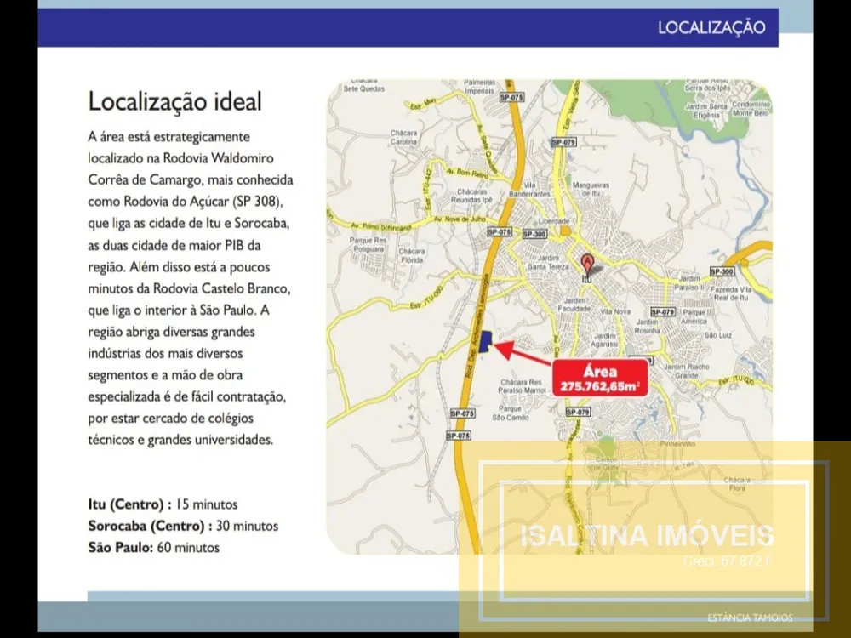
Task: Click the 'Liberdade' neighborhood label
Action: click(554, 221)
